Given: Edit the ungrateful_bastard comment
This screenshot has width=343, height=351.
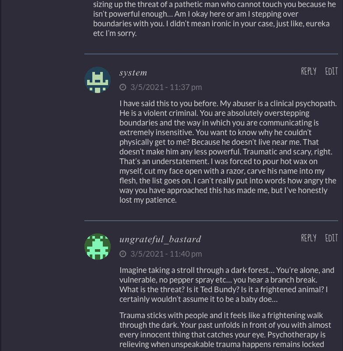Looking at the screenshot, I should tap(331, 238).
